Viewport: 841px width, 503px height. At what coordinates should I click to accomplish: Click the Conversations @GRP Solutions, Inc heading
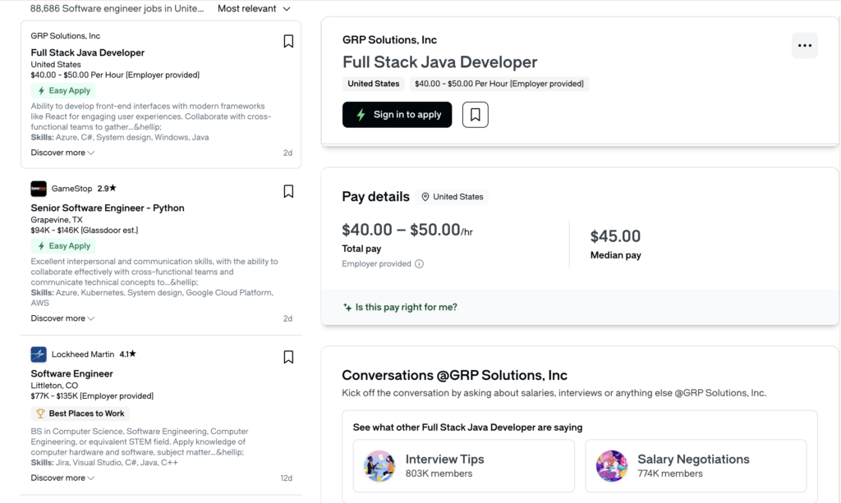[x=454, y=375]
